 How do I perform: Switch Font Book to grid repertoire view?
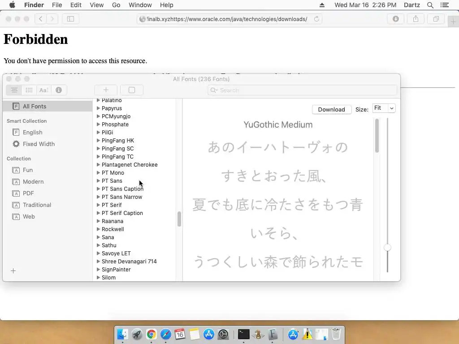(x=29, y=90)
